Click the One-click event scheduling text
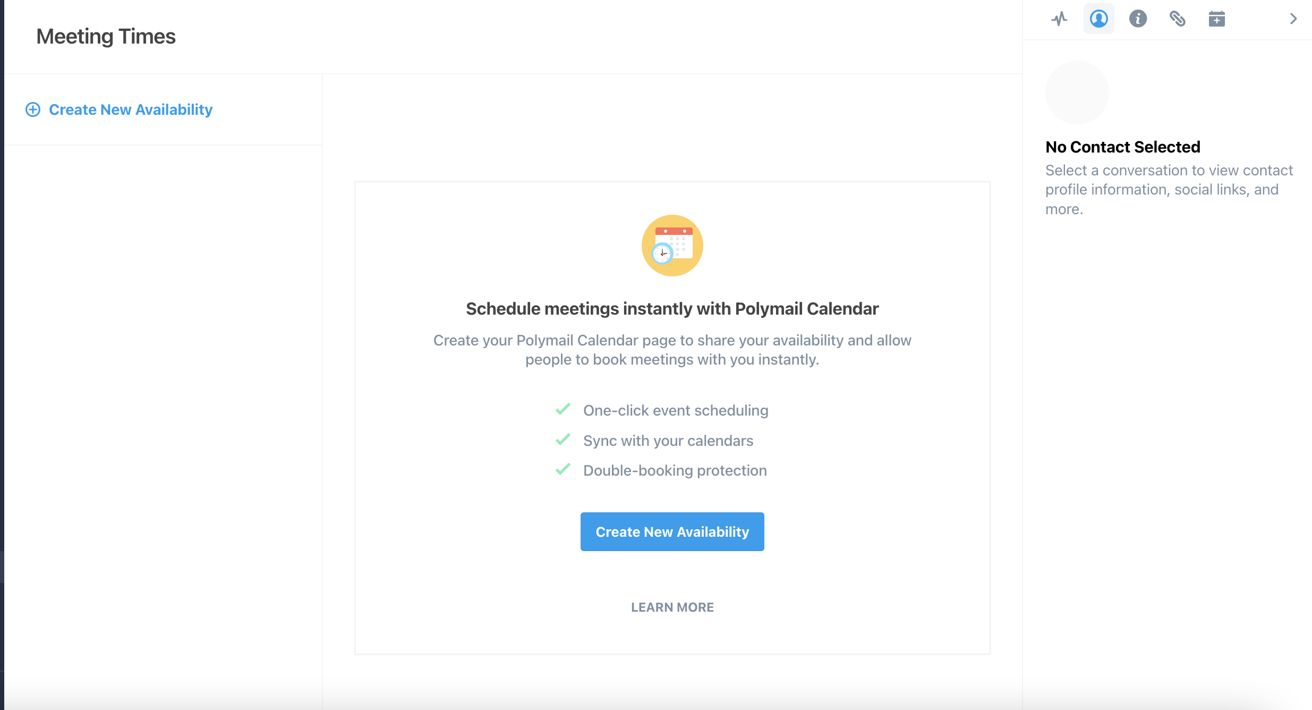The image size is (1312, 710). tap(676, 410)
